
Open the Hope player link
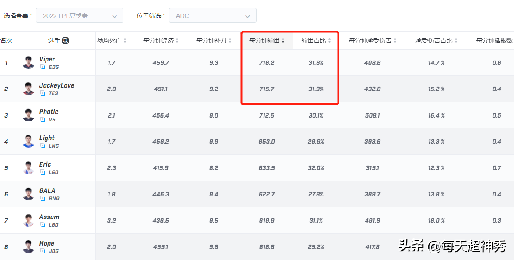tap(47, 243)
